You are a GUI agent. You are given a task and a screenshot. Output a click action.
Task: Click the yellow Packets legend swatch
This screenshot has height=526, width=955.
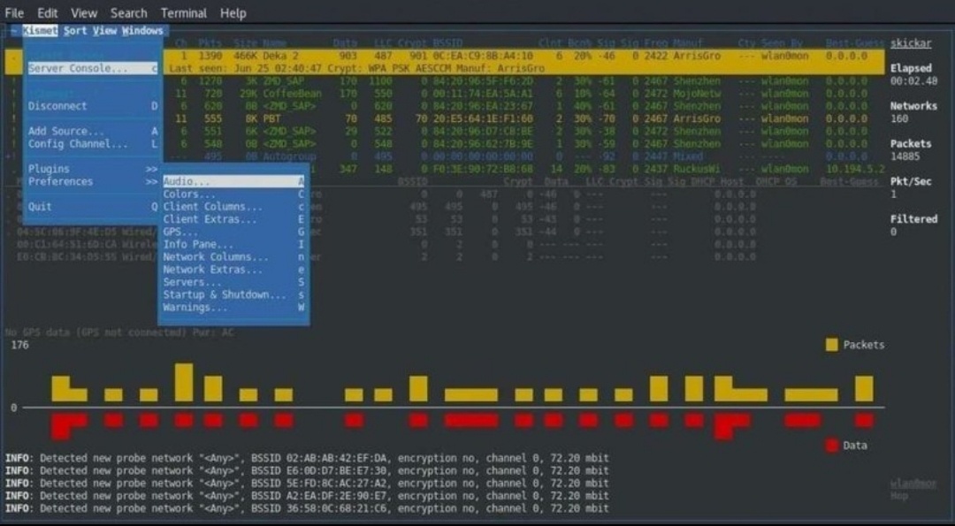pyautogui.click(x=831, y=345)
